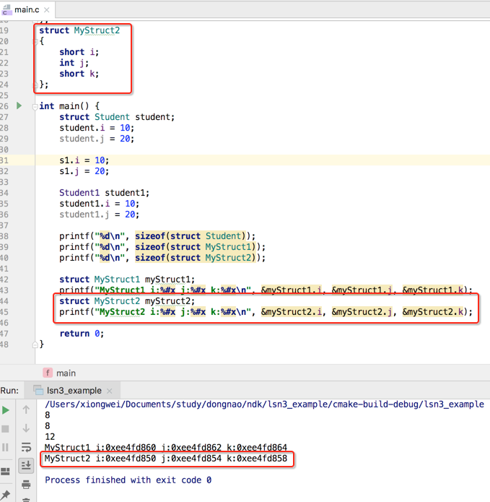Click 'return 0;' statement
Viewport: 490px width, 502px height.
[82, 334]
